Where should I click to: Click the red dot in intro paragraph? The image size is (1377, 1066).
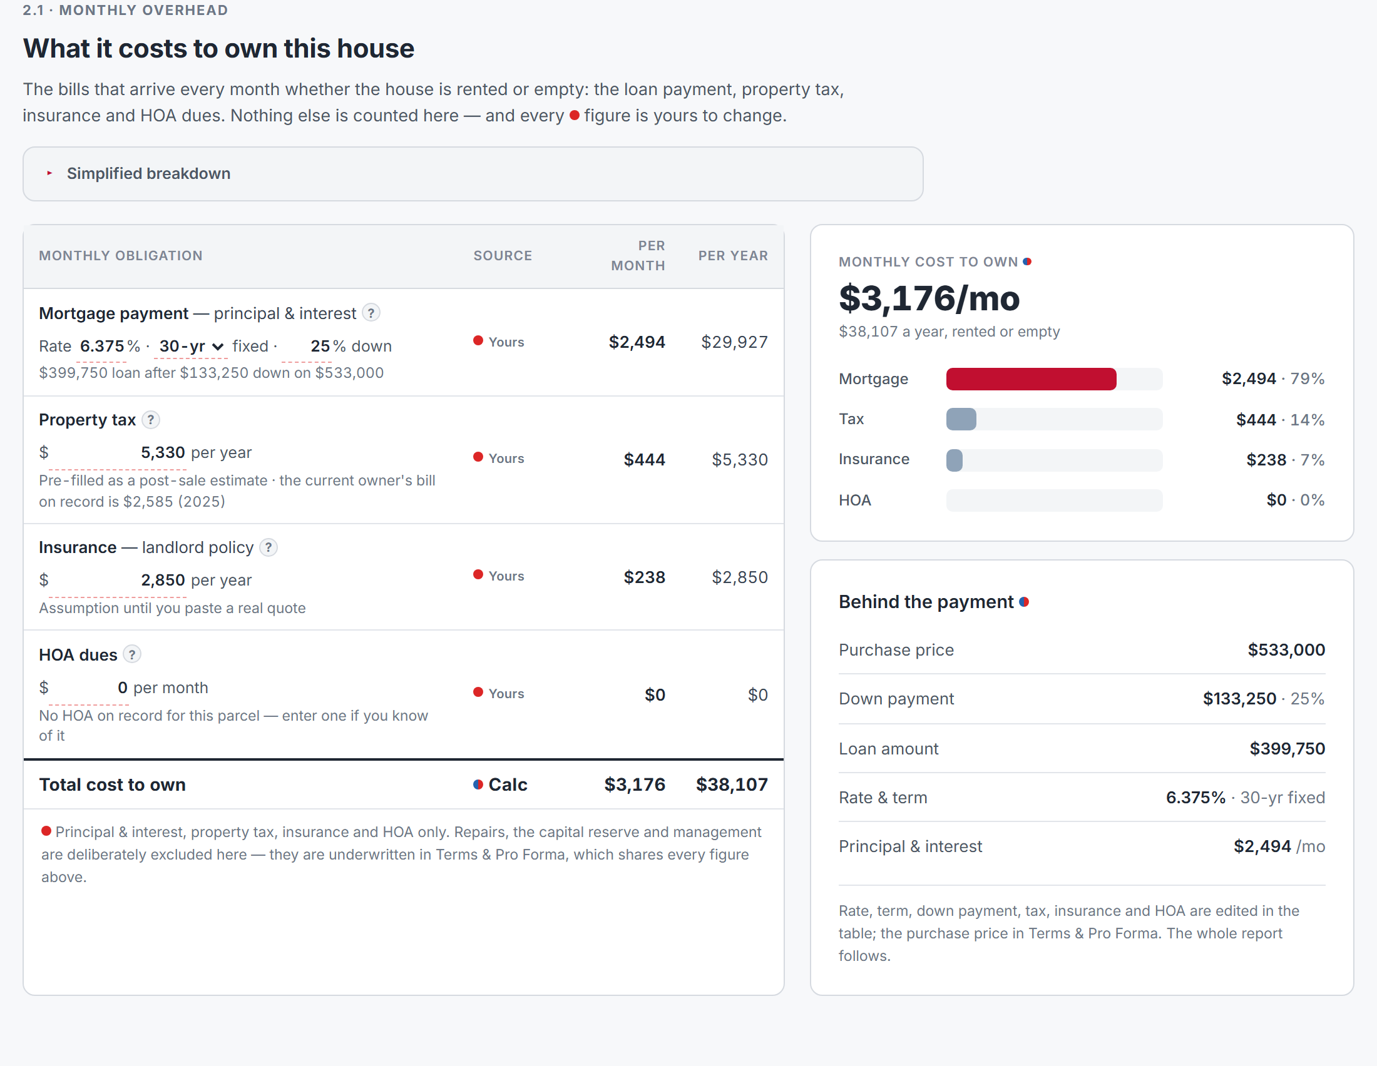click(575, 115)
